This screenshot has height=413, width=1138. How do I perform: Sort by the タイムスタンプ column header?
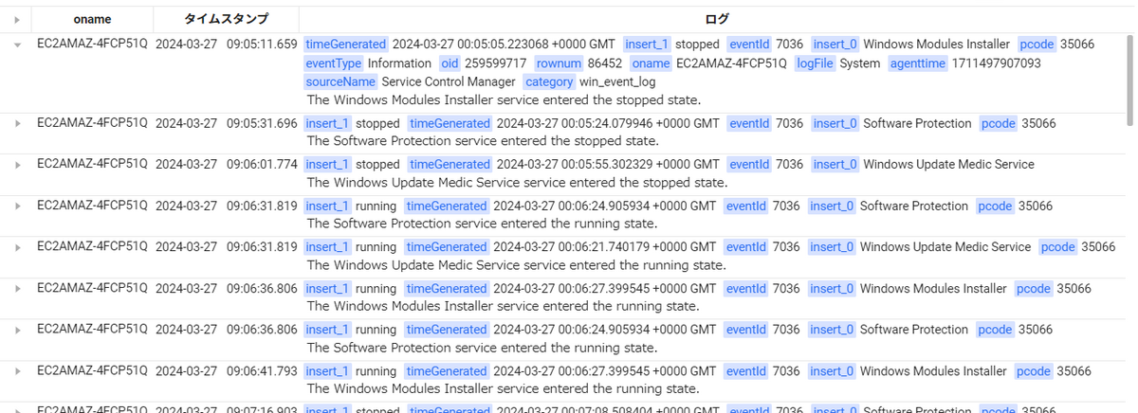tap(226, 19)
